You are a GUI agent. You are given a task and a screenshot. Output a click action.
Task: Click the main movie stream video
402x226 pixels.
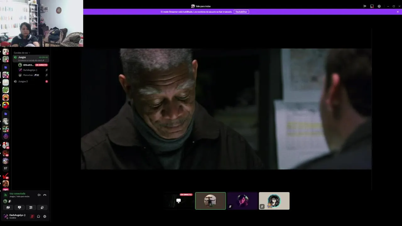(x=226, y=109)
